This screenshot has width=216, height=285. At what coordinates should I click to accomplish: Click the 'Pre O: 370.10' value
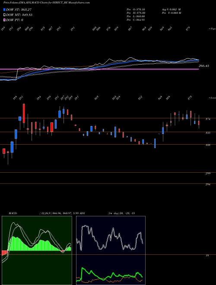tap(136, 9)
